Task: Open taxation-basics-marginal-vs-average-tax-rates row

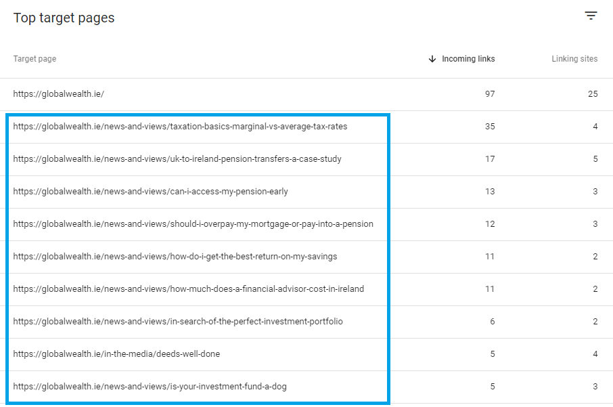Action: click(180, 127)
